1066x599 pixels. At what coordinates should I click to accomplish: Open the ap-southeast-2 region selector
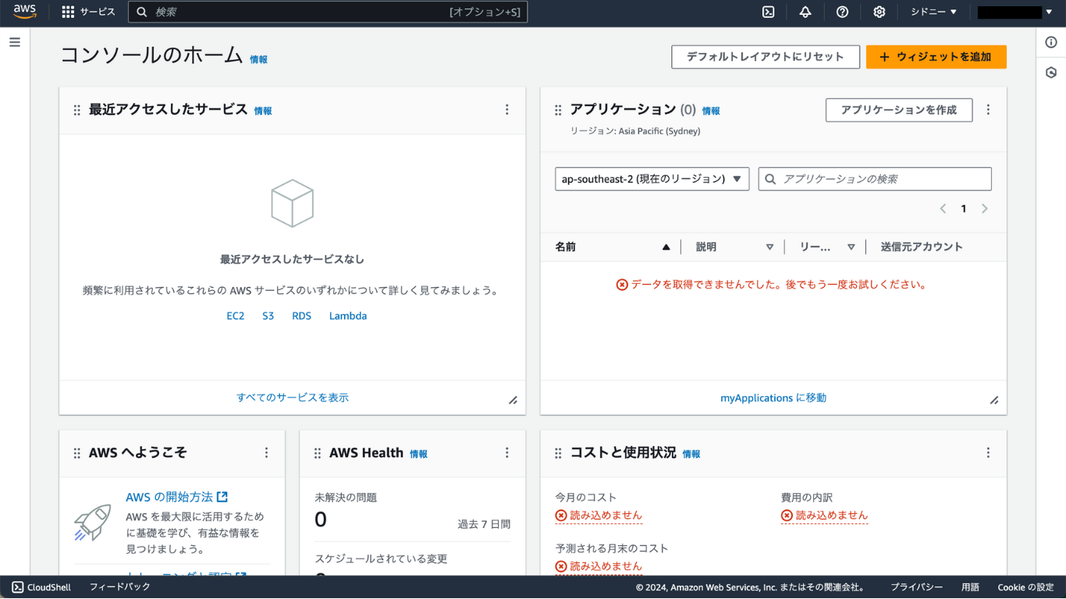click(x=652, y=179)
